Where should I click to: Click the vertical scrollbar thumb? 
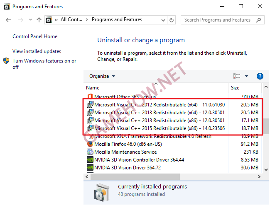coord(266,126)
